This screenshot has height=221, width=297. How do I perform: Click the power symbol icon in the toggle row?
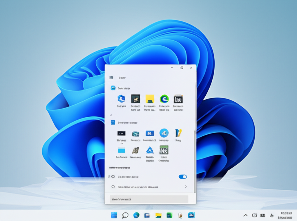(x=113, y=177)
